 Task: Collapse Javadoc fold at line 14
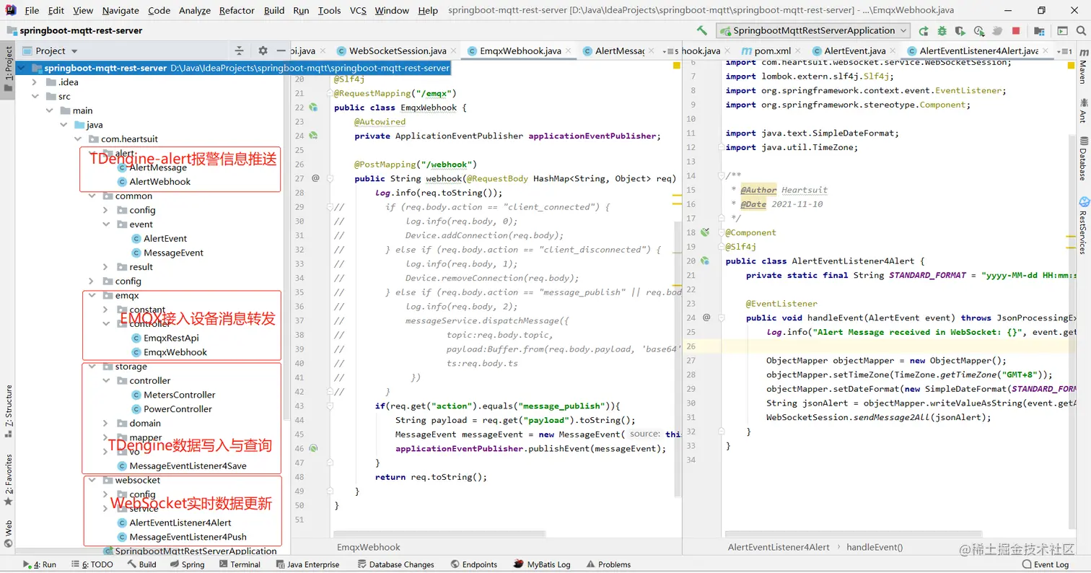721,175
